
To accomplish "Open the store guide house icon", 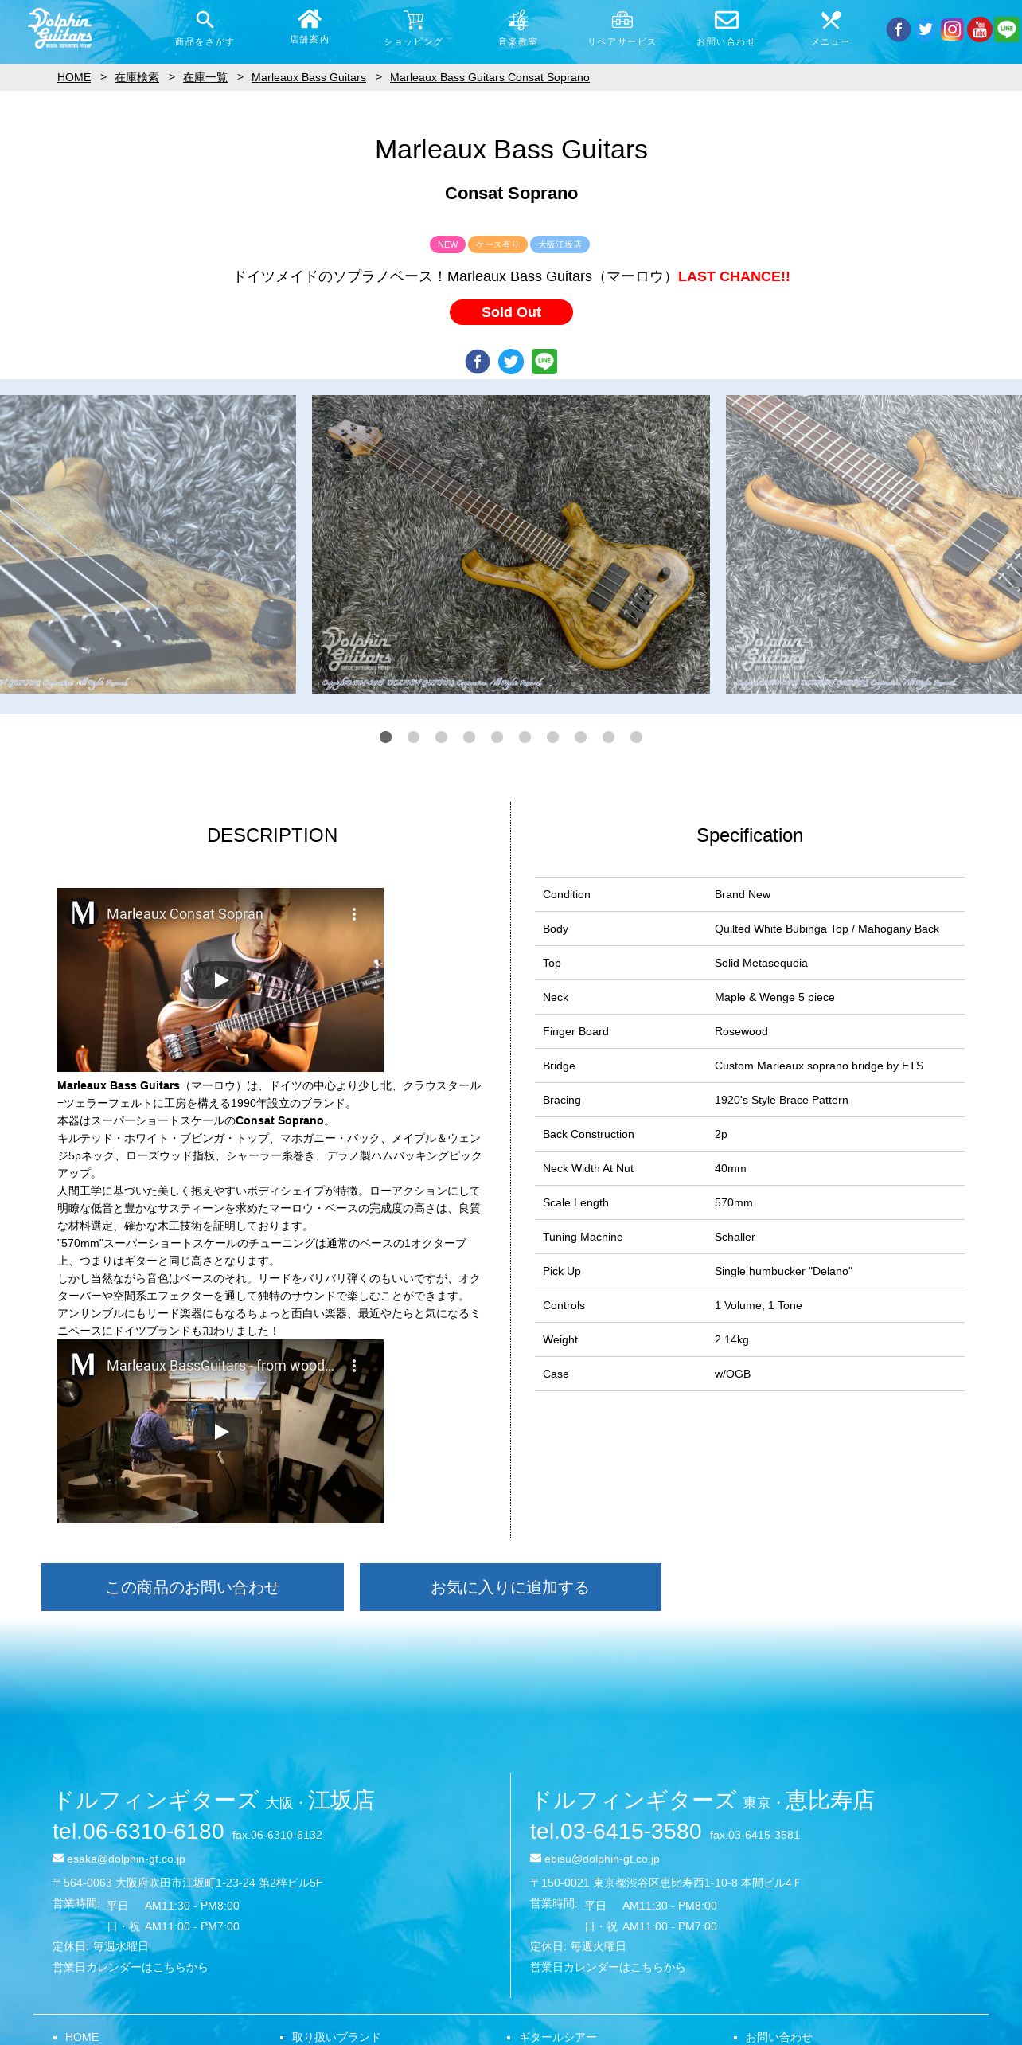I will tap(309, 18).
